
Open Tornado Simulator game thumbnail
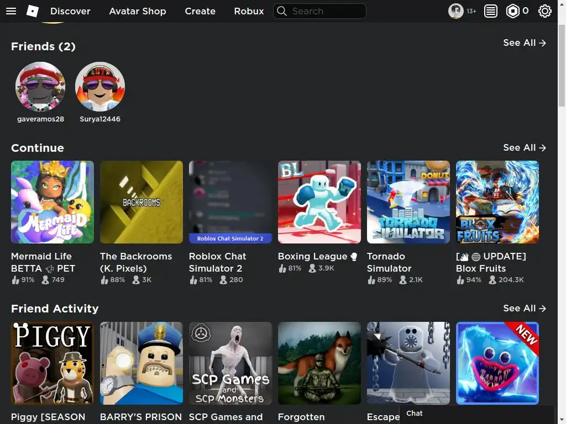pyautogui.click(x=408, y=202)
